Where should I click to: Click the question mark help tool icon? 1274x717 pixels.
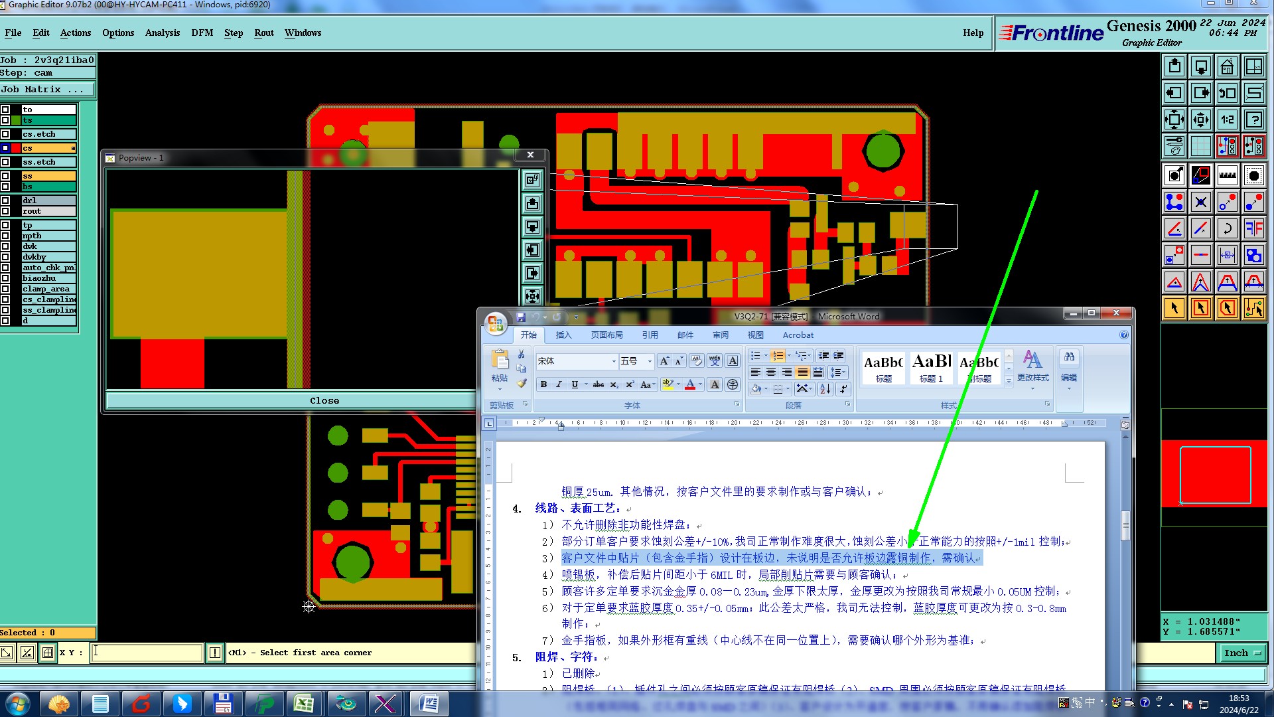pos(1253,119)
